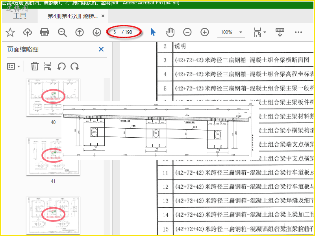Select the arrow selection tool

[x=153, y=32]
